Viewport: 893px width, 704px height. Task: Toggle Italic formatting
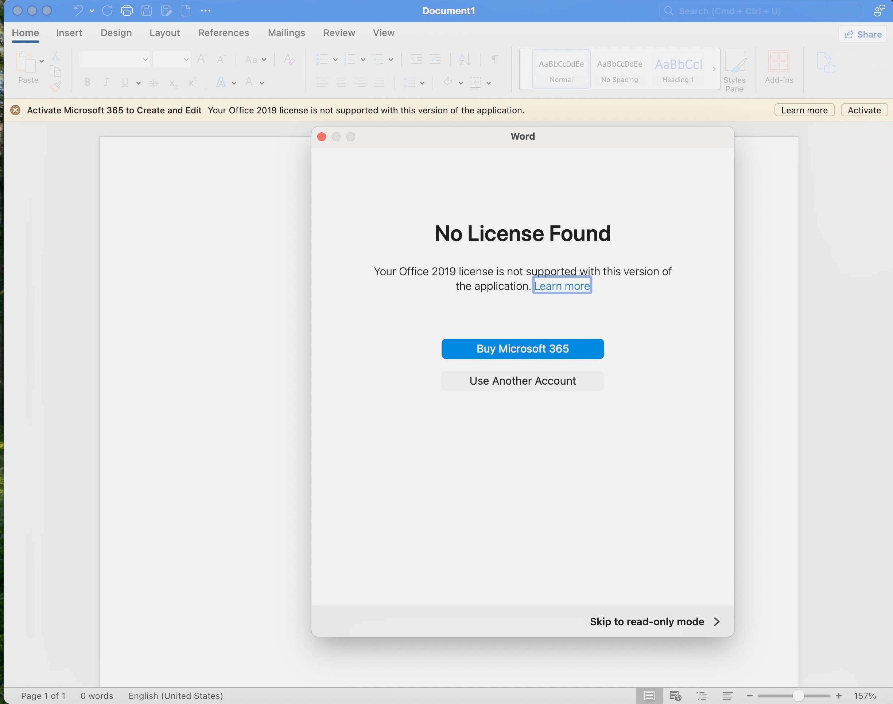click(x=106, y=82)
